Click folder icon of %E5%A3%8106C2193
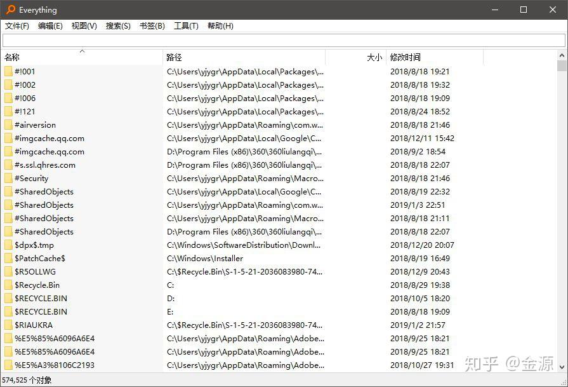The width and height of the screenshot is (568, 387). click(x=8, y=365)
